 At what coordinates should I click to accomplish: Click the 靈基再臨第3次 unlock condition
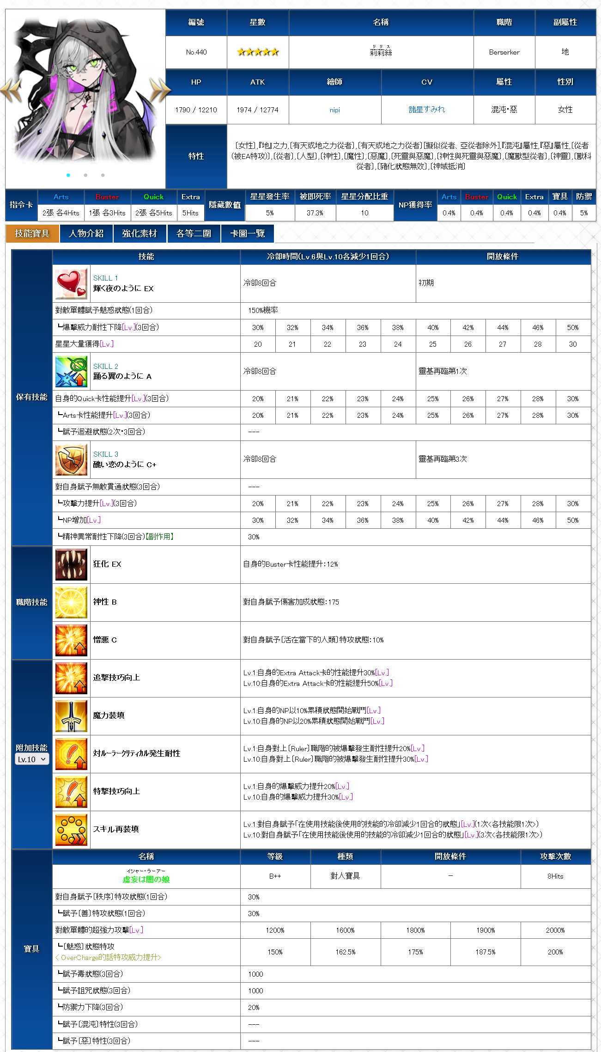pos(443,459)
